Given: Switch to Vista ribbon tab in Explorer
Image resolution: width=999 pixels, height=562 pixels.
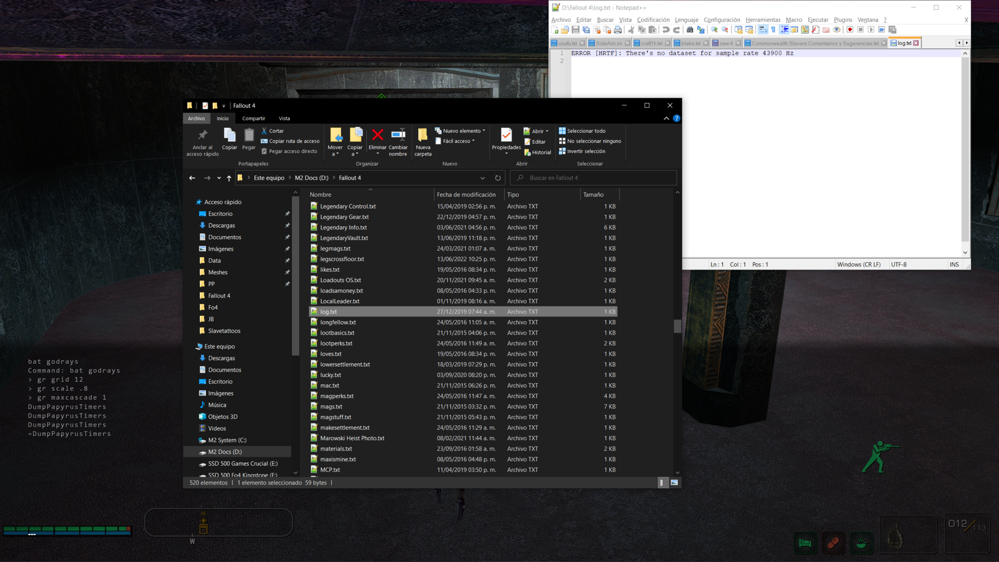Looking at the screenshot, I should pyautogui.click(x=284, y=119).
